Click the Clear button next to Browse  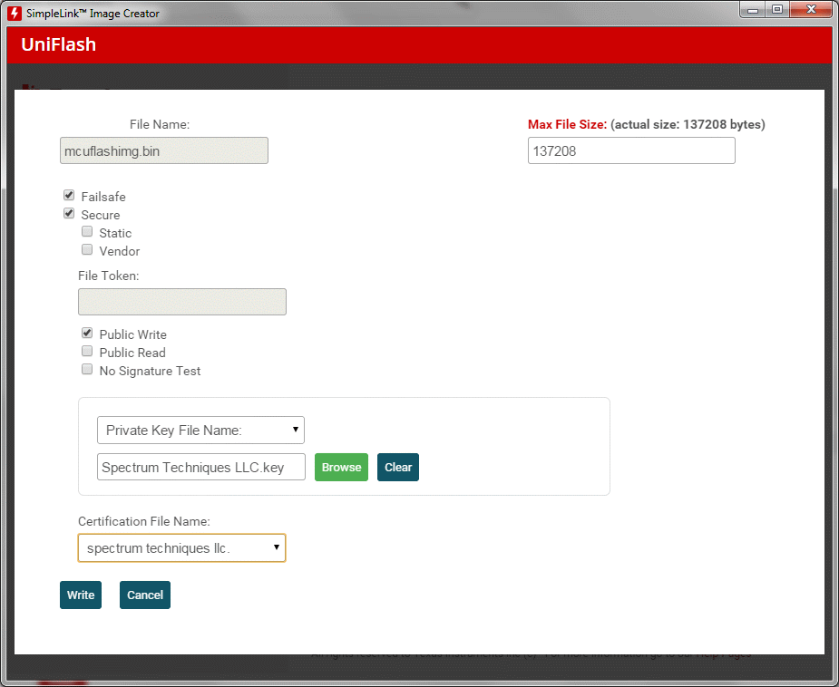point(398,468)
